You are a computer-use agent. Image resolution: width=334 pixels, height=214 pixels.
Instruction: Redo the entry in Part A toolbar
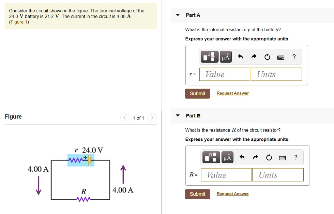tap(254, 56)
